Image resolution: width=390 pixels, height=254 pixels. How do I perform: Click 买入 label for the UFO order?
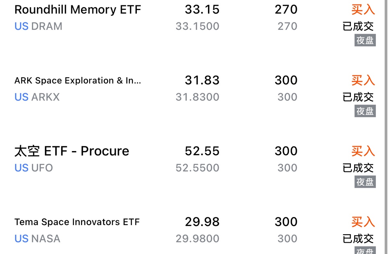pos(363,151)
